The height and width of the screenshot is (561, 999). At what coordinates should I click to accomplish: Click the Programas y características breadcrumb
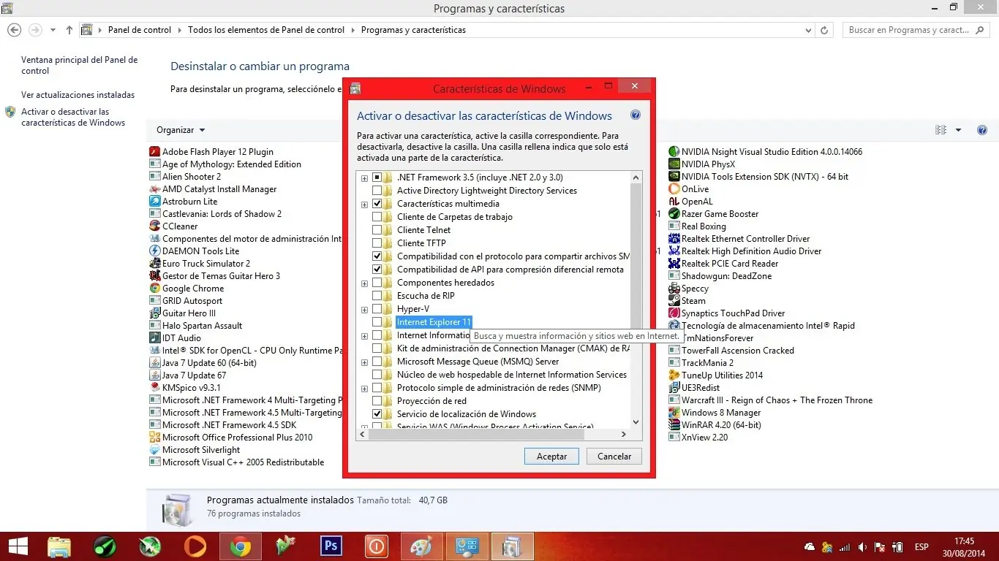click(x=413, y=30)
